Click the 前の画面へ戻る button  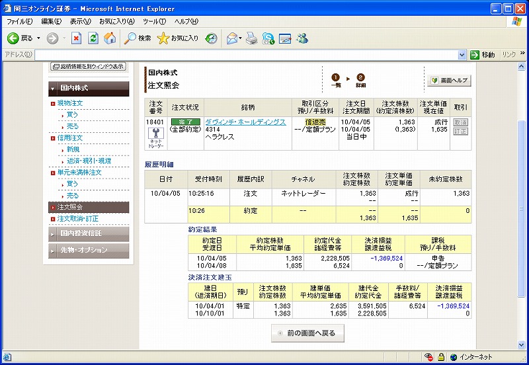(x=307, y=333)
